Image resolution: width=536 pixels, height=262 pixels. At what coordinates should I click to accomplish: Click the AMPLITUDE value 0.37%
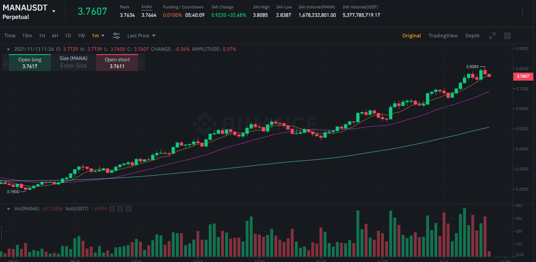pyautogui.click(x=230, y=49)
